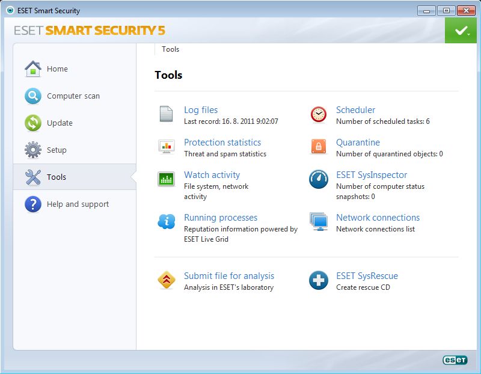Open ESET SysRescue link
The image size is (481, 374).
(367, 276)
